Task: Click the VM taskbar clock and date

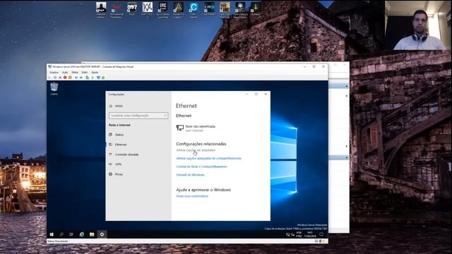Action: 310,234
